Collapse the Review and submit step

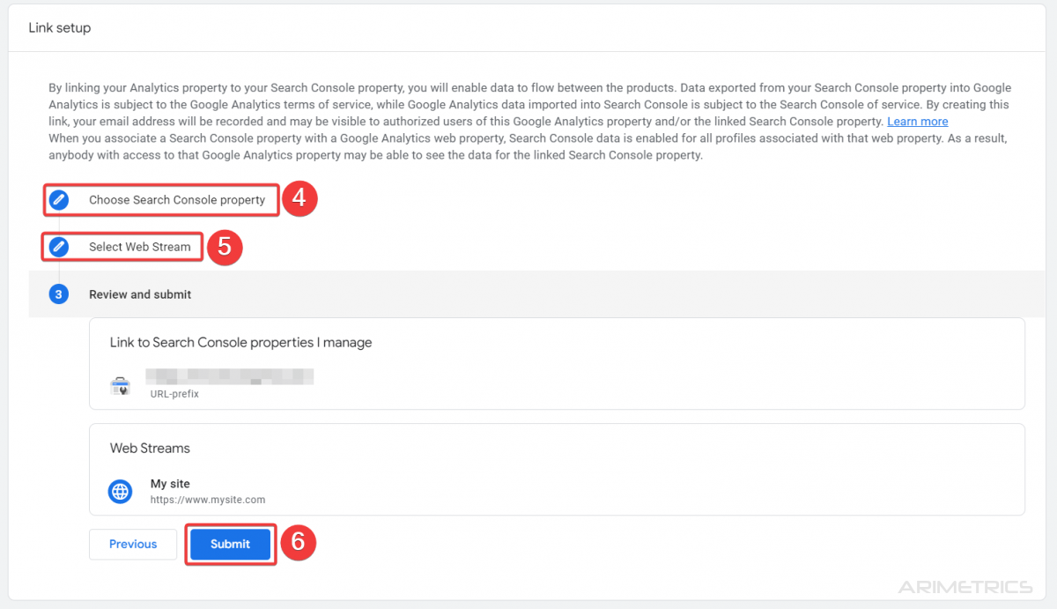(x=140, y=294)
